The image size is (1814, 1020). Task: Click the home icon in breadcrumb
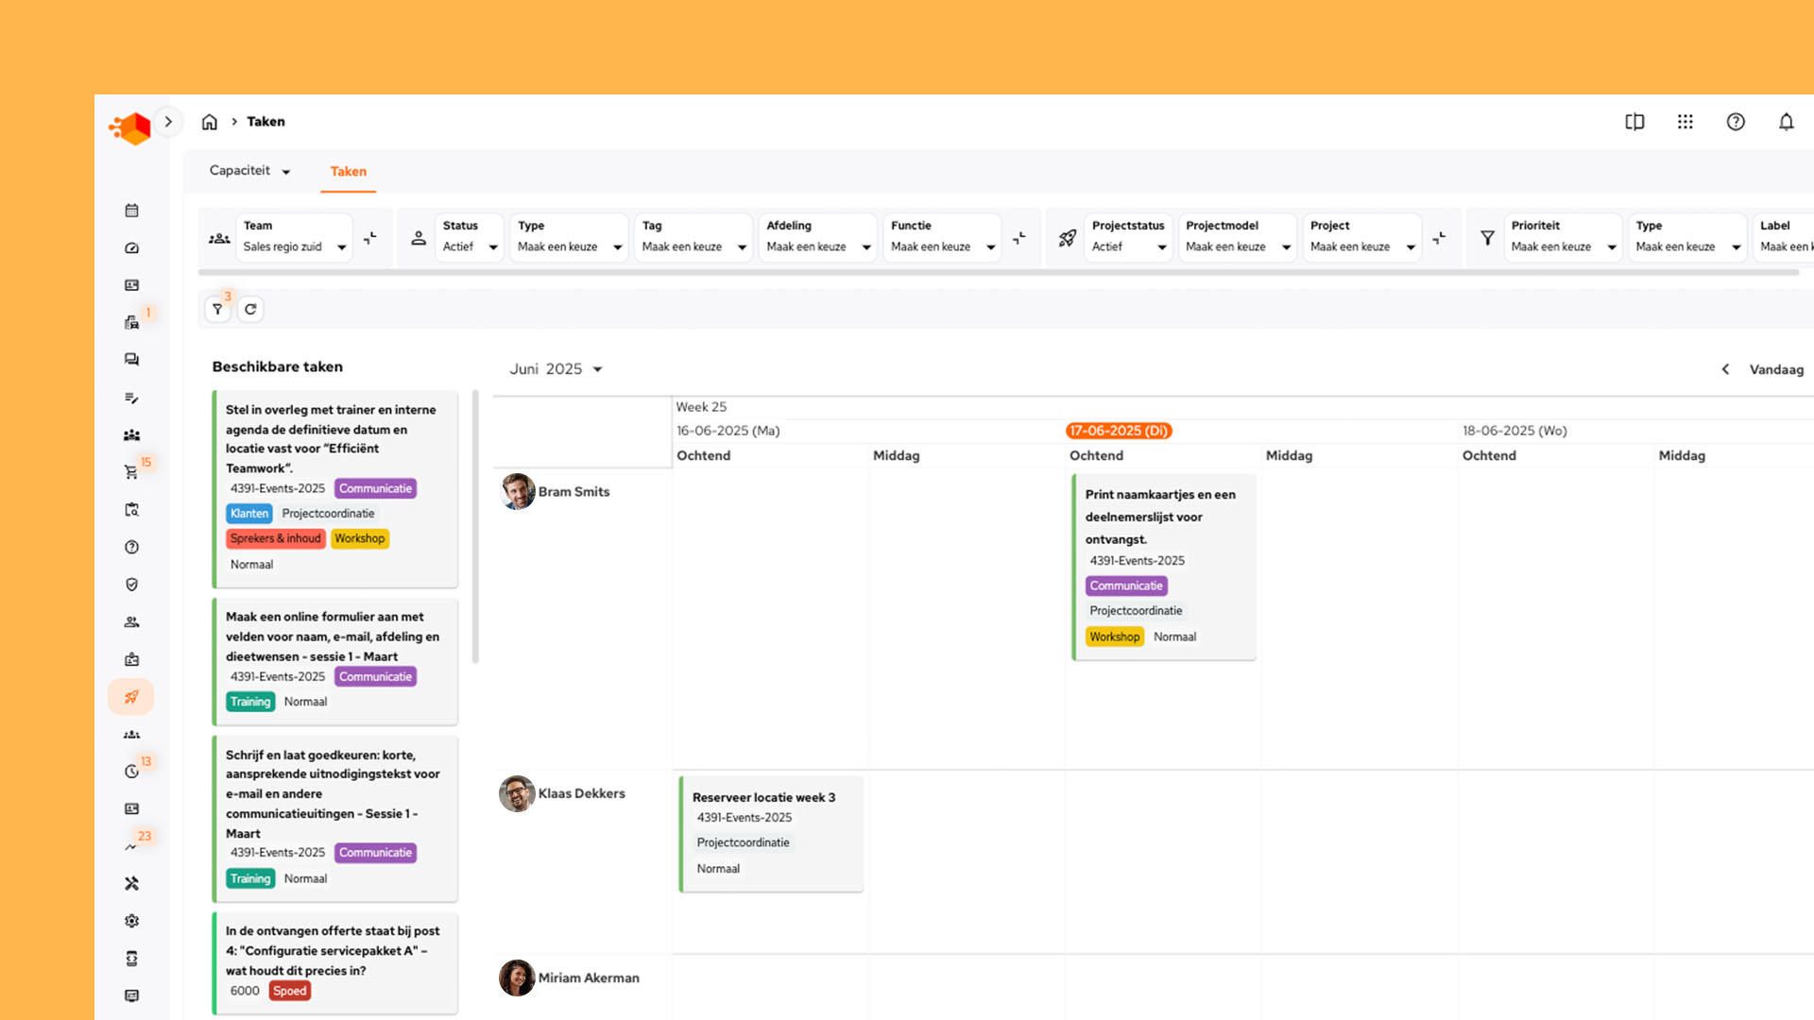(210, 122)
